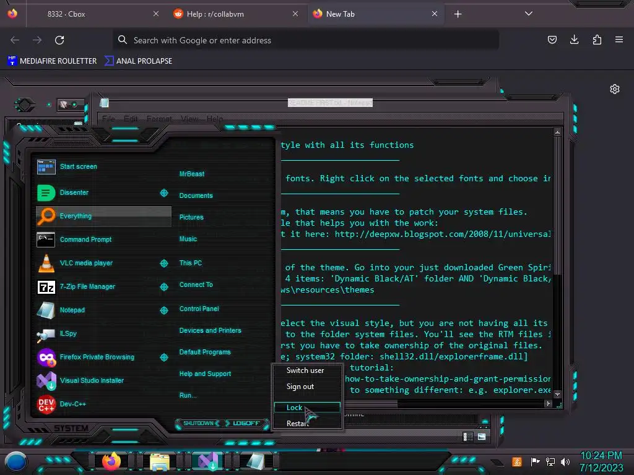
Task: Open Firefox Pocket saved list
Action: point(552,40)
